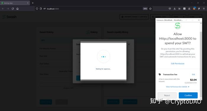Close the MetaMask extension window
The height and width of the screenshot is (111, 207).
[x=199, y=20]
